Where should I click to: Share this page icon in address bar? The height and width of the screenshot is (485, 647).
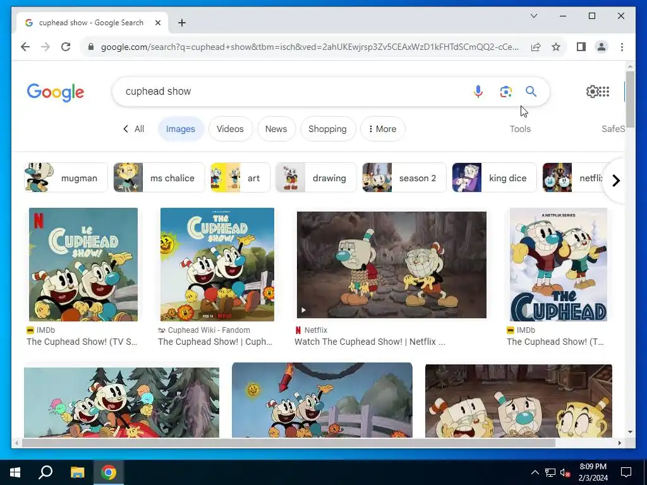(536, 47)
